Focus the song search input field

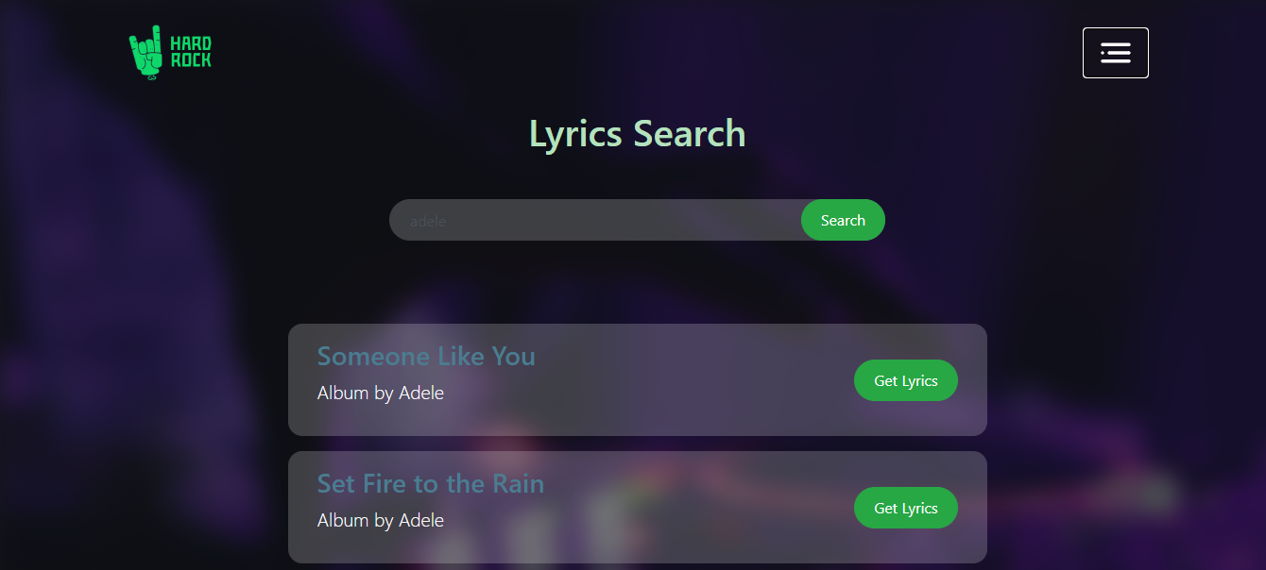595,220
